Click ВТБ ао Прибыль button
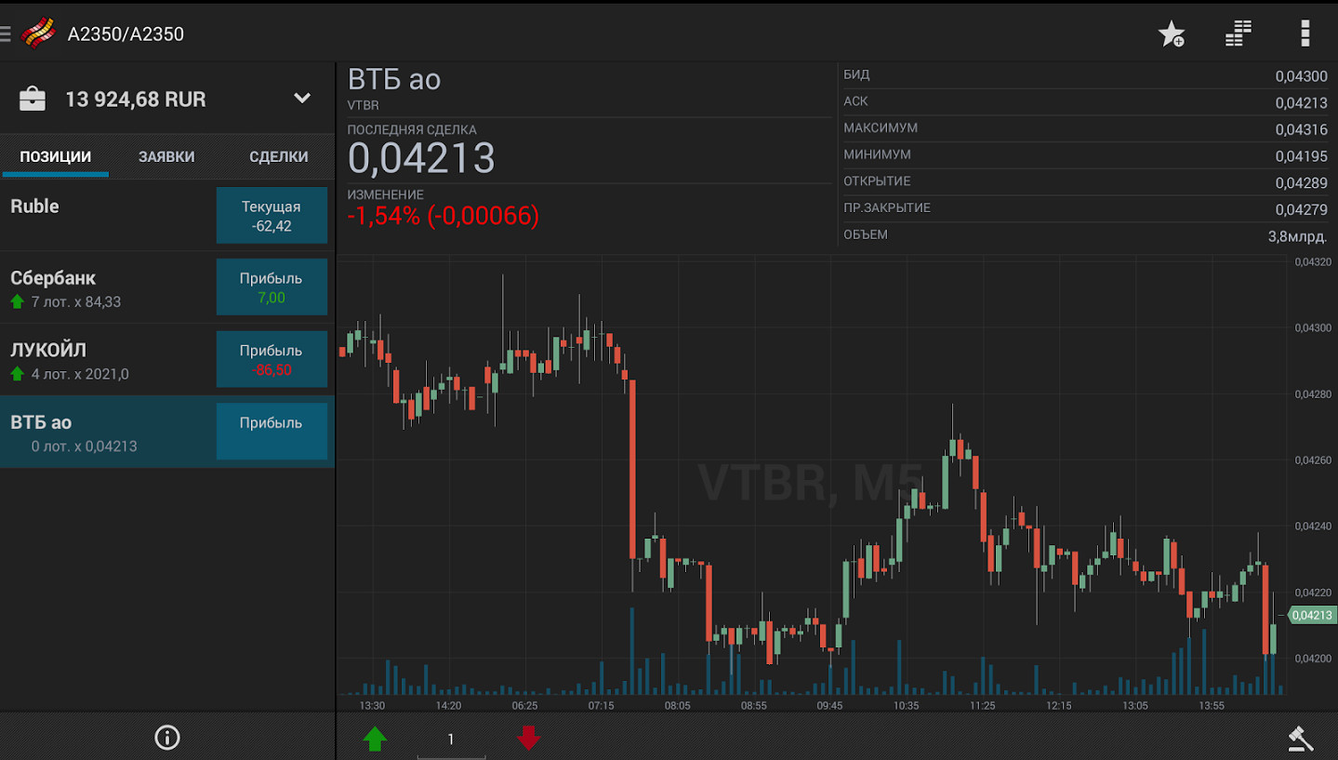The image size is (1338, 760). pos(272,431)
